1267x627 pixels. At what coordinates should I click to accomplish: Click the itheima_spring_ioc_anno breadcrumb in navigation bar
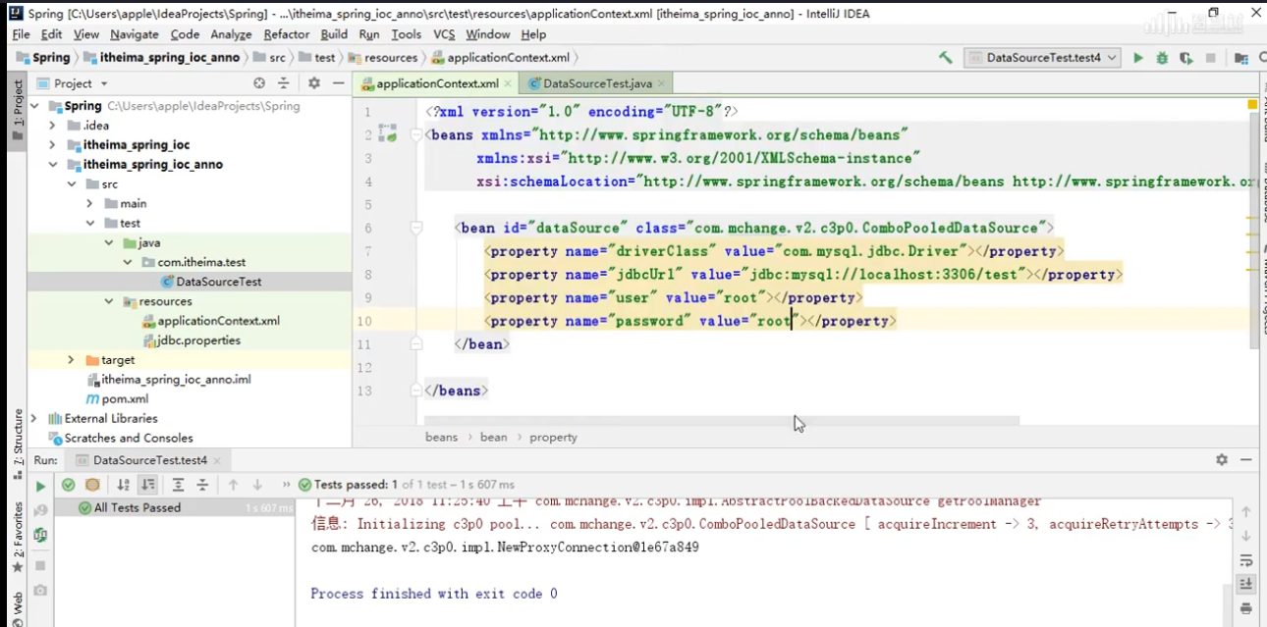click(x=161, y=58)
